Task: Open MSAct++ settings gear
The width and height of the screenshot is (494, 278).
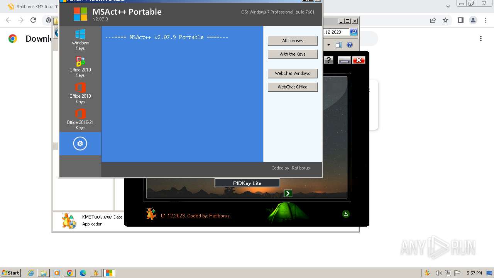Action: [80, 144]
